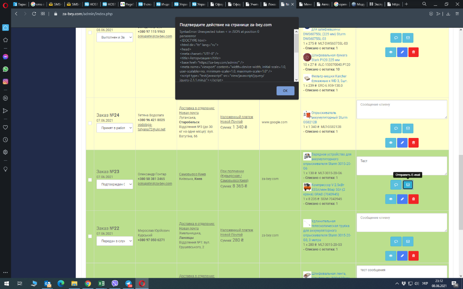Screen dimensions: 463x289
Task: Edit order №23 using the pencil icon
Action: pos(402,199)
